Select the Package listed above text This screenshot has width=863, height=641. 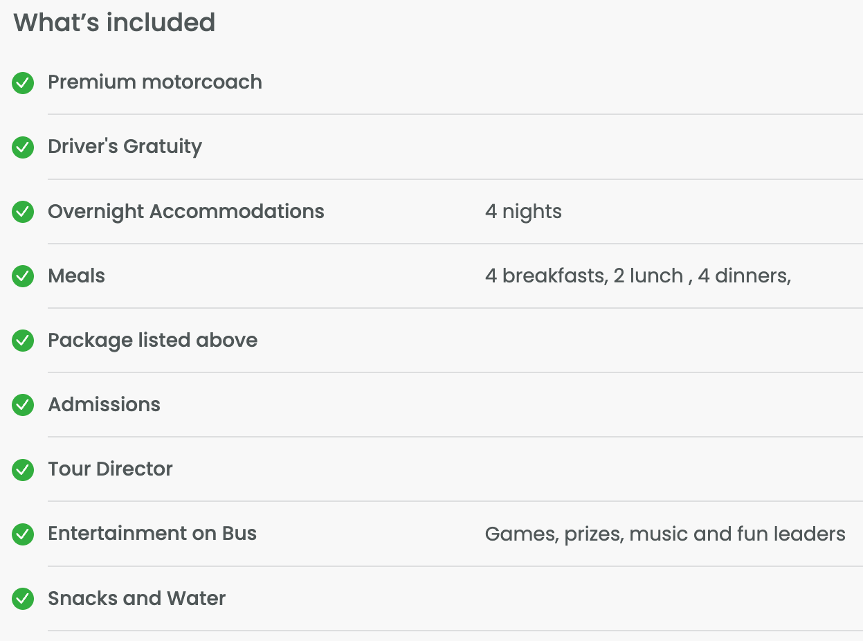(152, 340)
